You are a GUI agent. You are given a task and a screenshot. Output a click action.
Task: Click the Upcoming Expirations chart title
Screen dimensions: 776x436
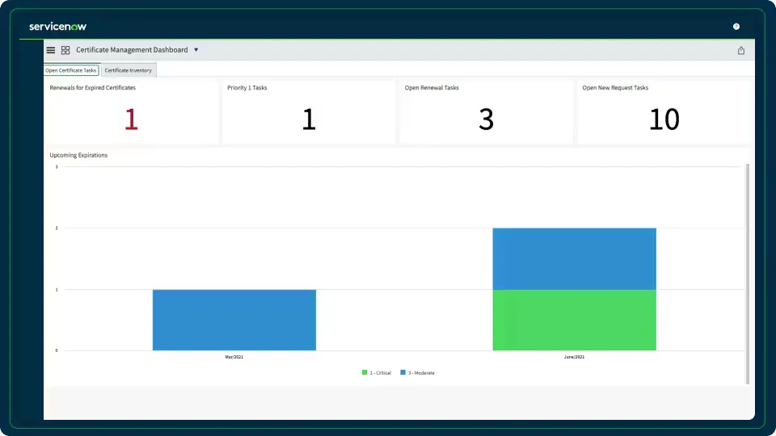coord(78,155)
